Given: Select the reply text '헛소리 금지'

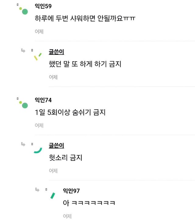Looking at the screenshot, I should [66, 158].
